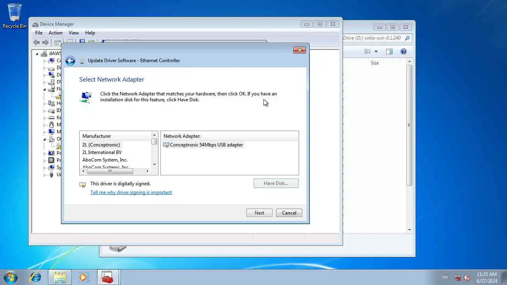Click the manufacturer list scroll up arrow

154,135
